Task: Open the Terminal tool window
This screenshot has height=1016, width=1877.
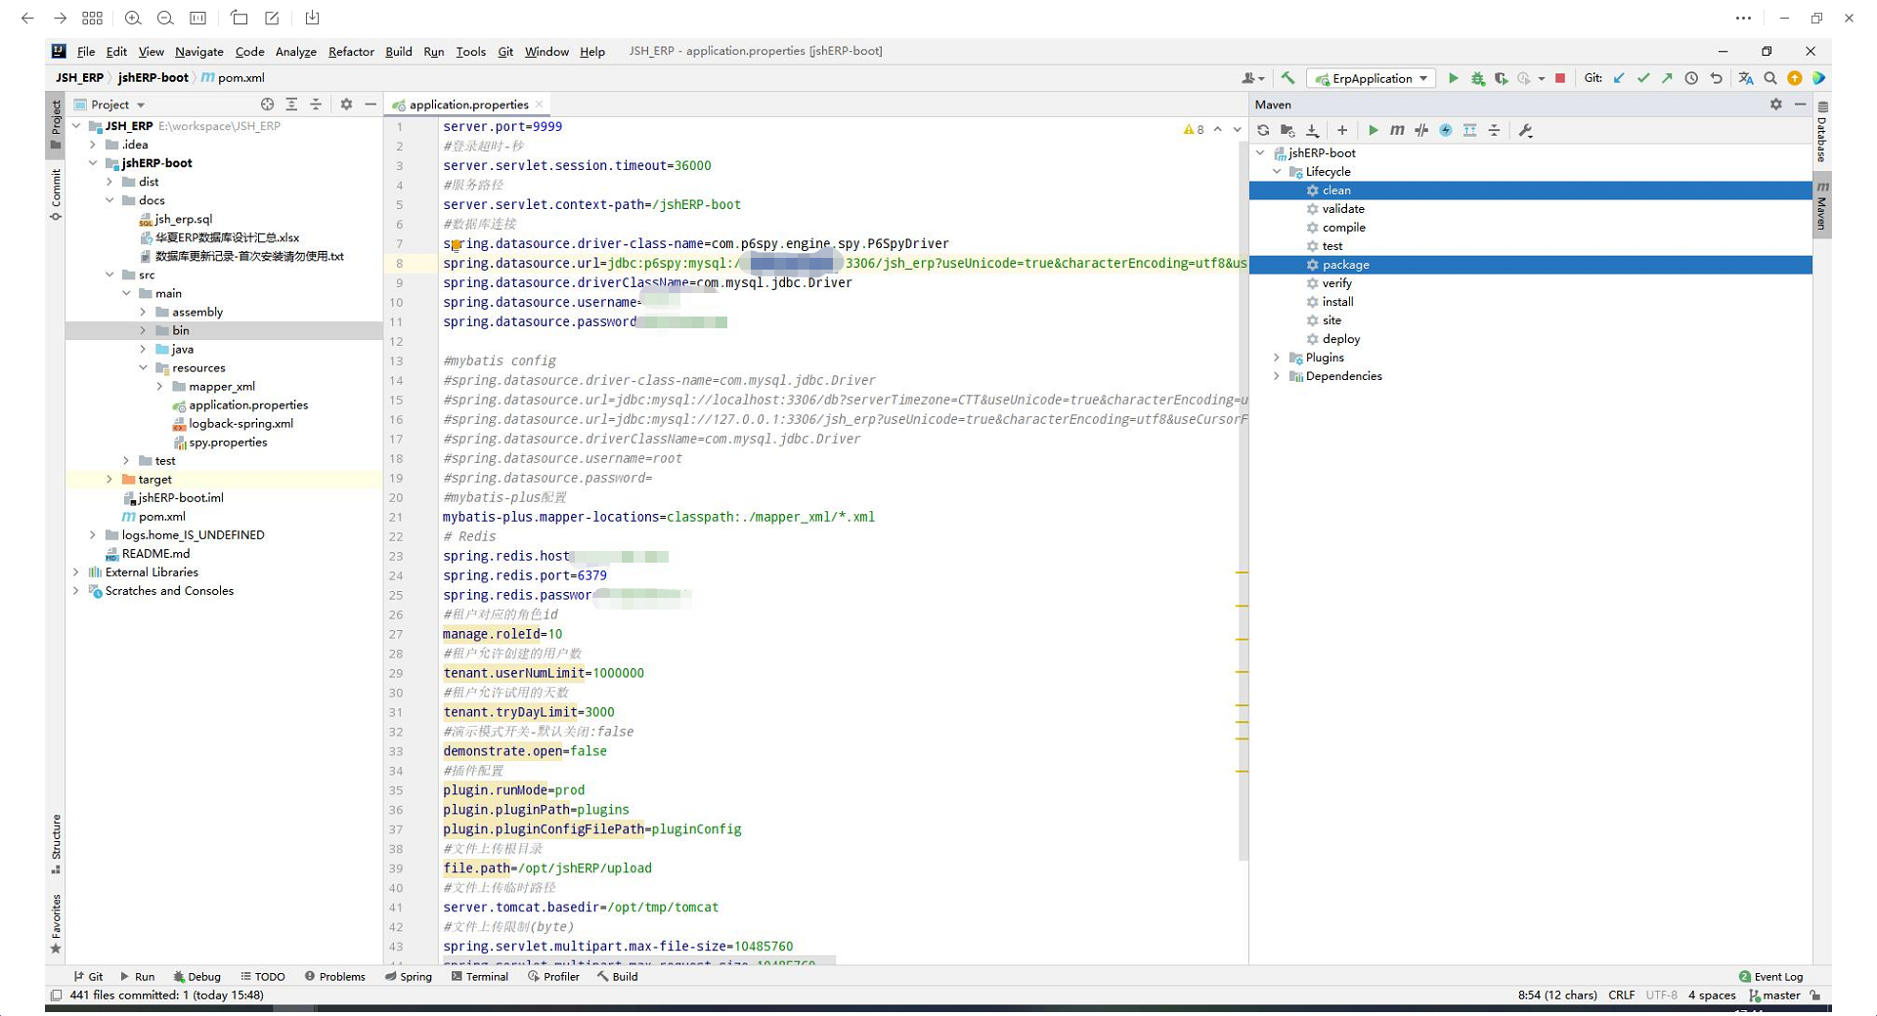Action: (479, 976)
